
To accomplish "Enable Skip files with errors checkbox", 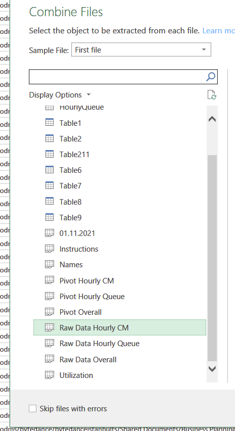I will click(32, 409).
